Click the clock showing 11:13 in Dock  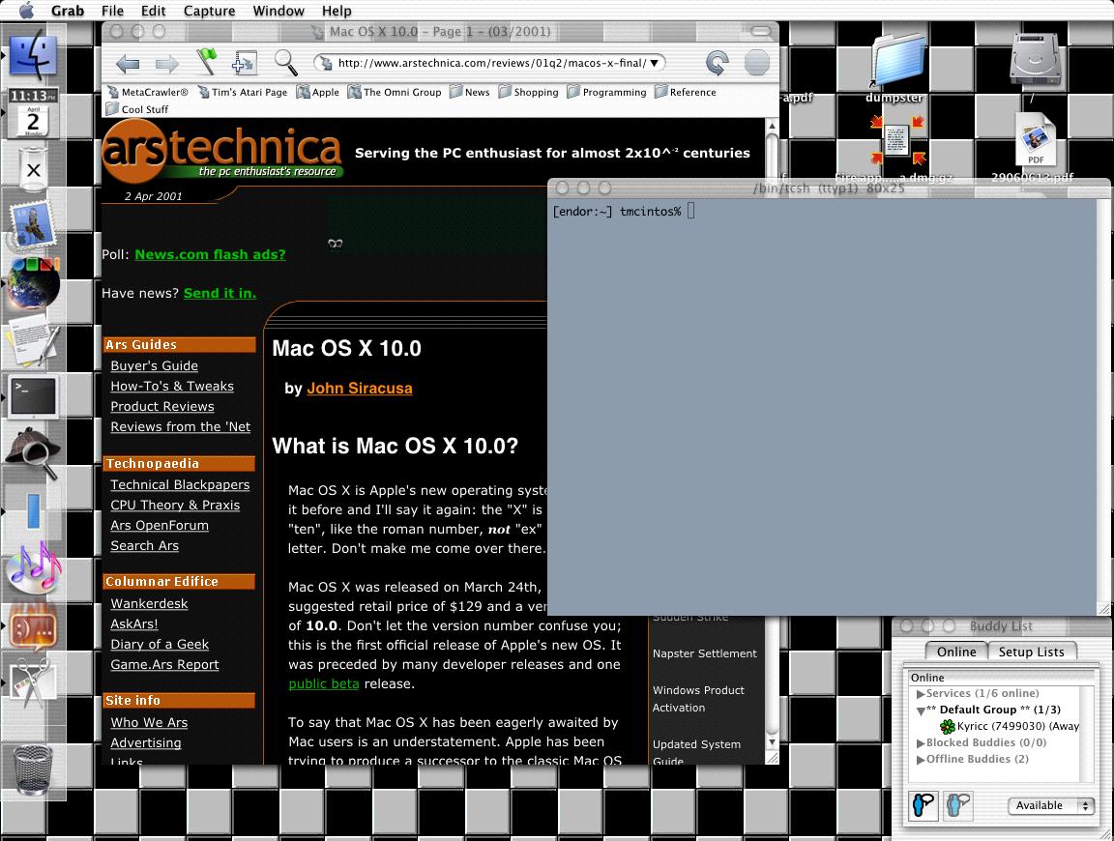point(33,95)
